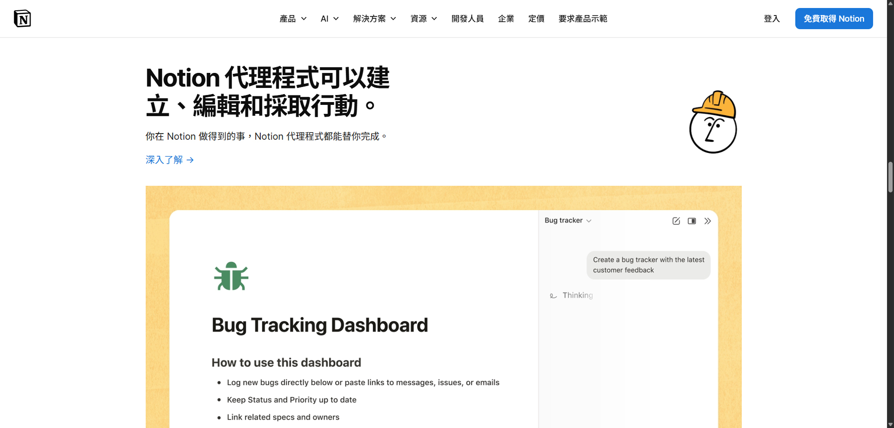Image resolution: width=894 pixels, height=428 pixels.
Task: Open the Bug tracker dropdown
Action: [568, 221]
